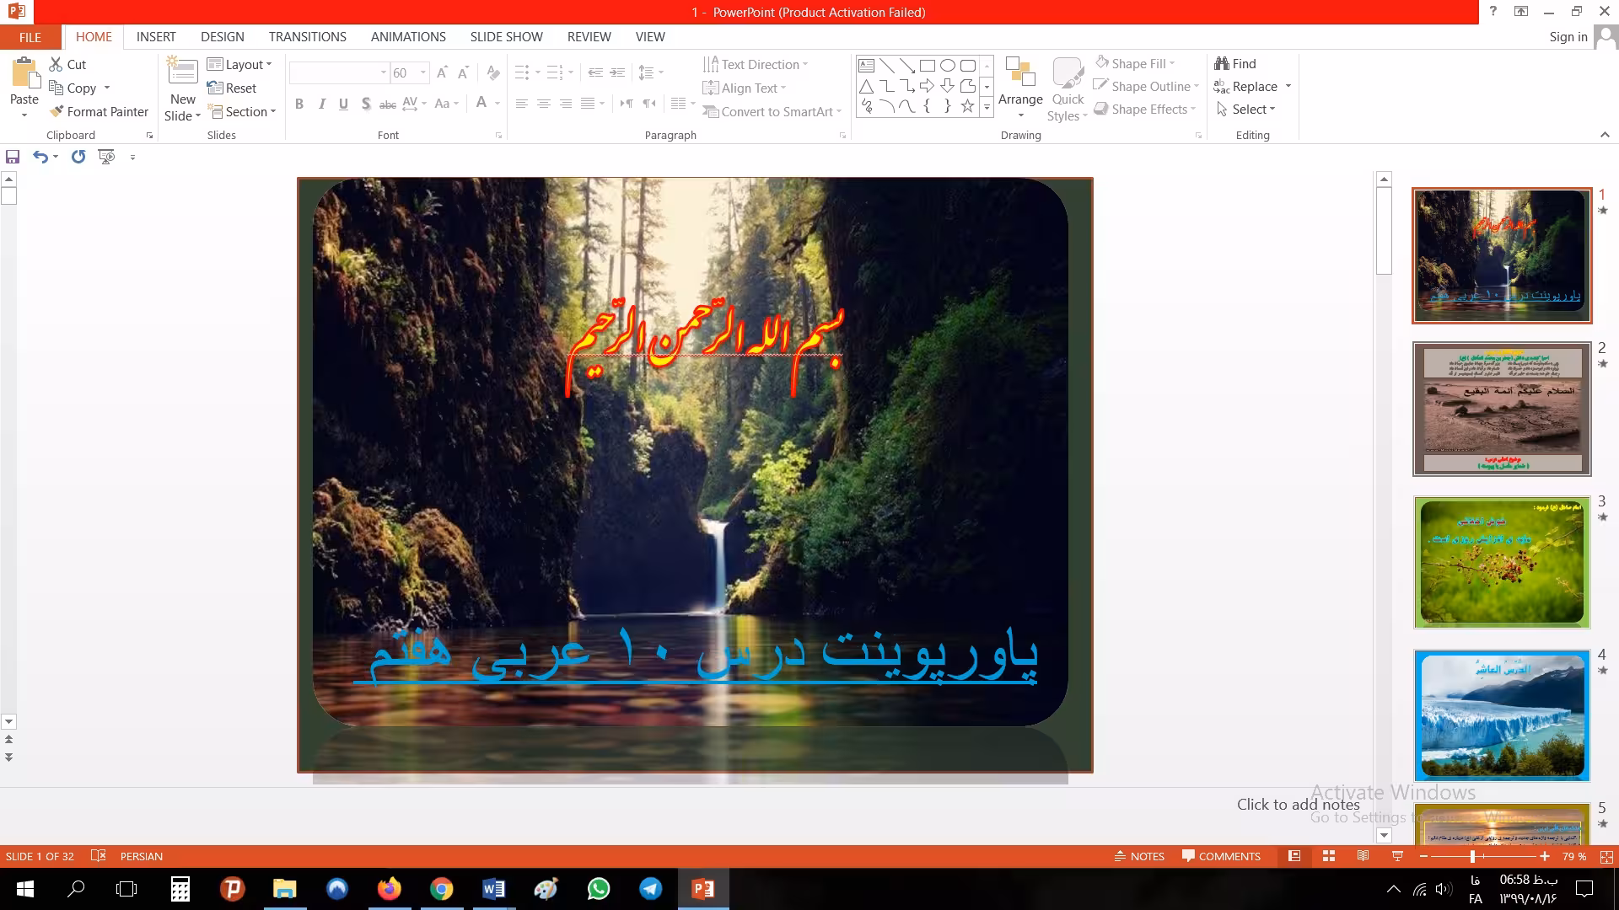Viewport: 1619px width, 910px height.
Task: Click the Sign in link
Action: click(x=1568, y=37)
